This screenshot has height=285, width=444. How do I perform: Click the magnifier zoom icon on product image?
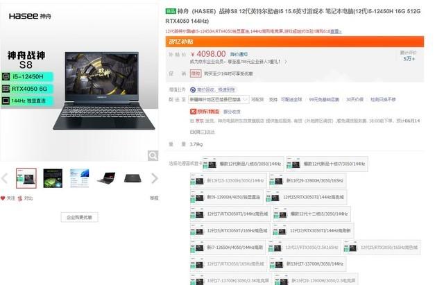[x=153, y=155]
